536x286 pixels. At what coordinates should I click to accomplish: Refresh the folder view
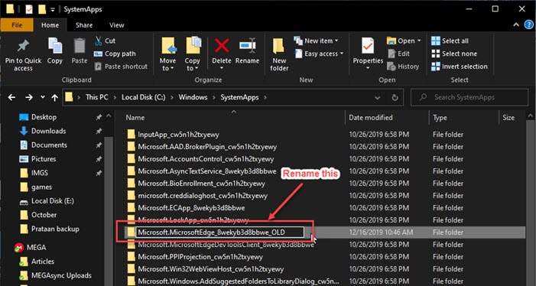[395, 98]
